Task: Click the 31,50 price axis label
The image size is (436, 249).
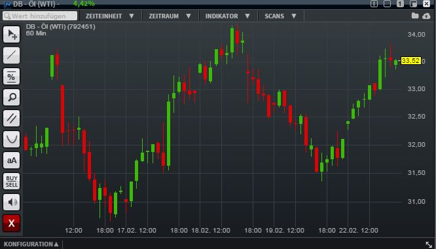Action: [x=416, y=173]
